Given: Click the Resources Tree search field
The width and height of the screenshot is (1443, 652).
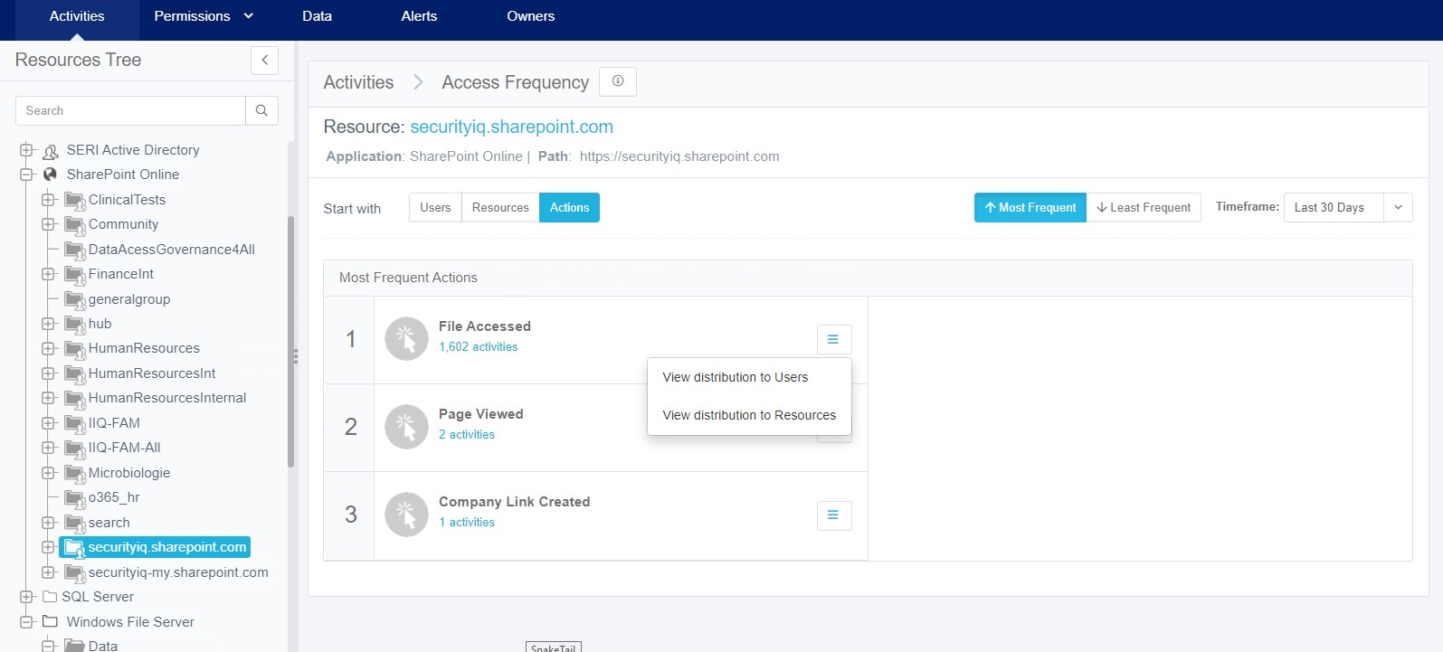Looking at the screenshot, I should coord(131,110).
